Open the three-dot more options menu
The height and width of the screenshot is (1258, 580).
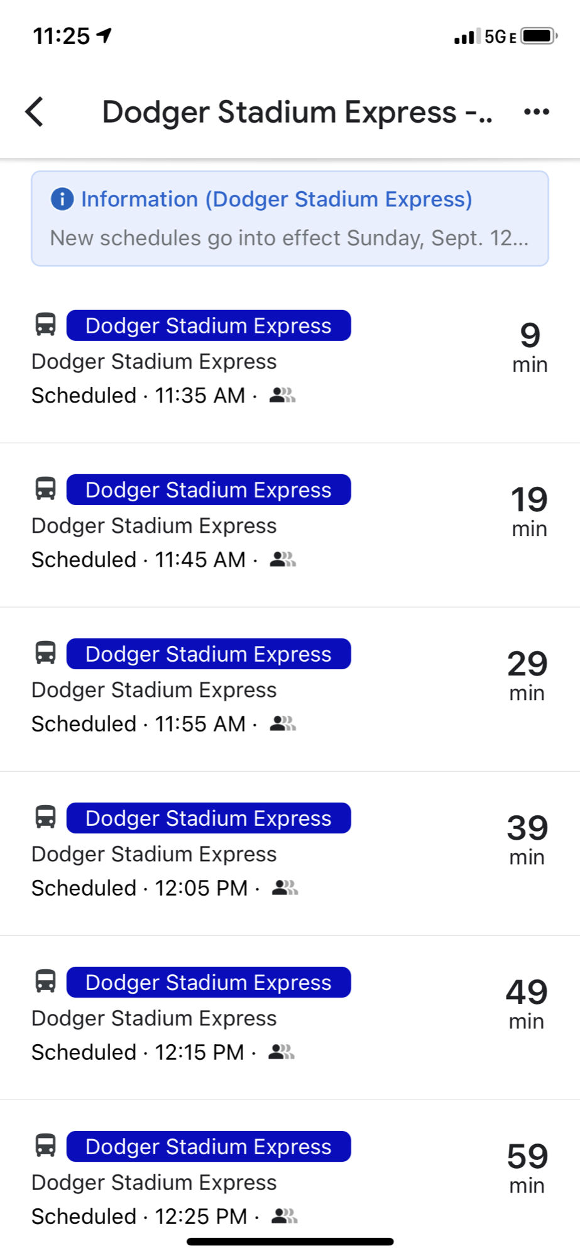536,112
